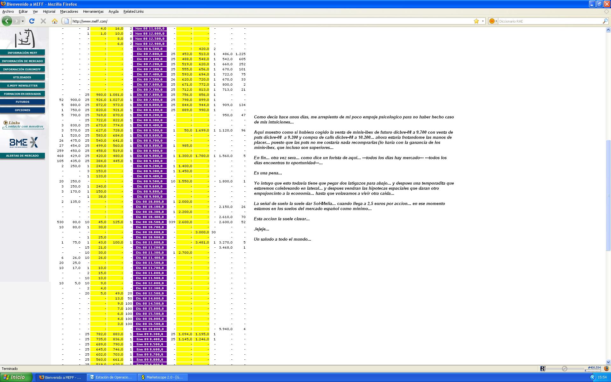This screenshot has width=611, height=382.
Task: Click the OPCIONES sidebar button
Action: click(x=22, y=110)
